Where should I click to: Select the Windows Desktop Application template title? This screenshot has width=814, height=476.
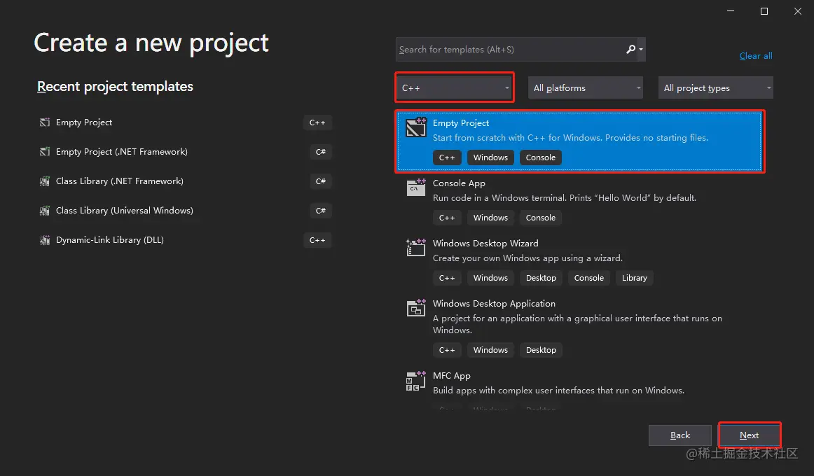pos(494,303)
